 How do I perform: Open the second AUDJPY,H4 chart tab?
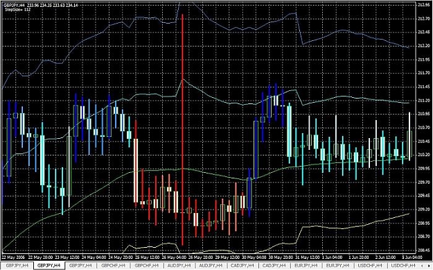click(x=211, y=266)
